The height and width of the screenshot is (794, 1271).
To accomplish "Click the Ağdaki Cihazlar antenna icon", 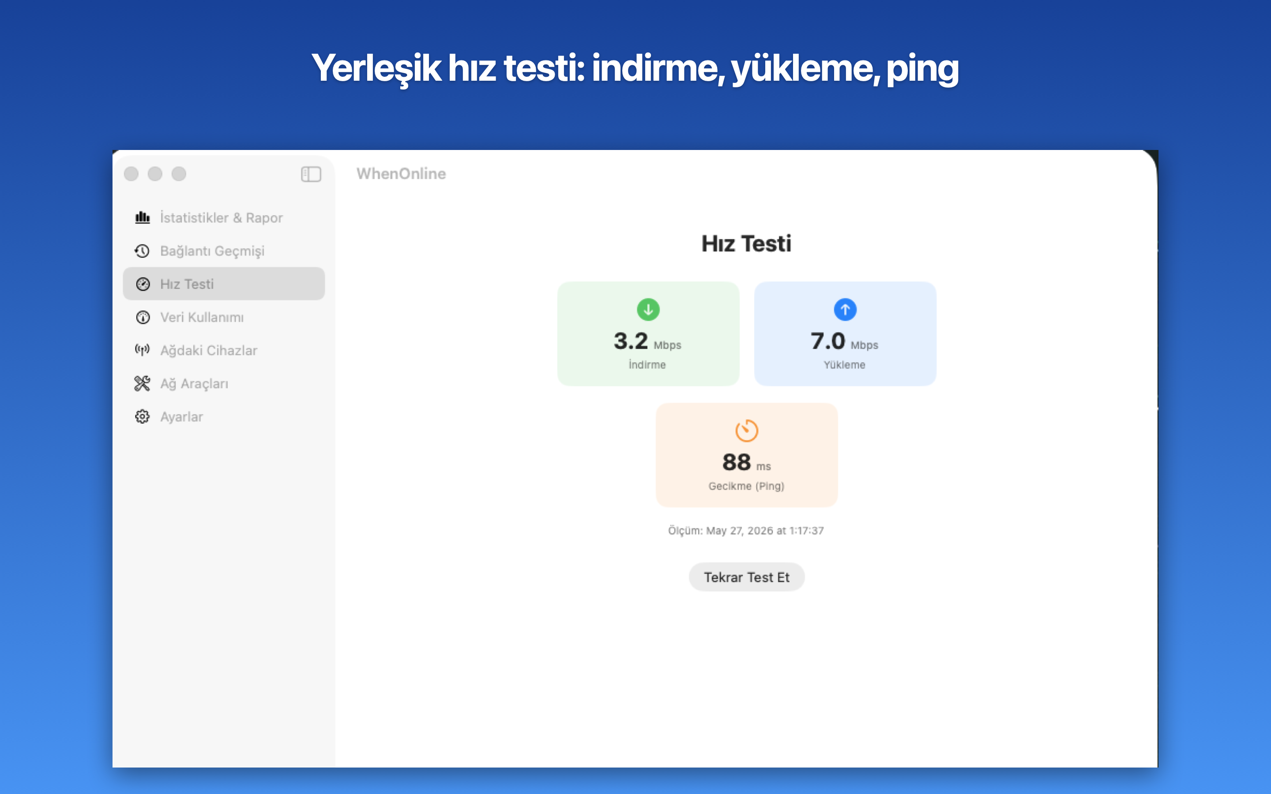I will coord(143,350).
